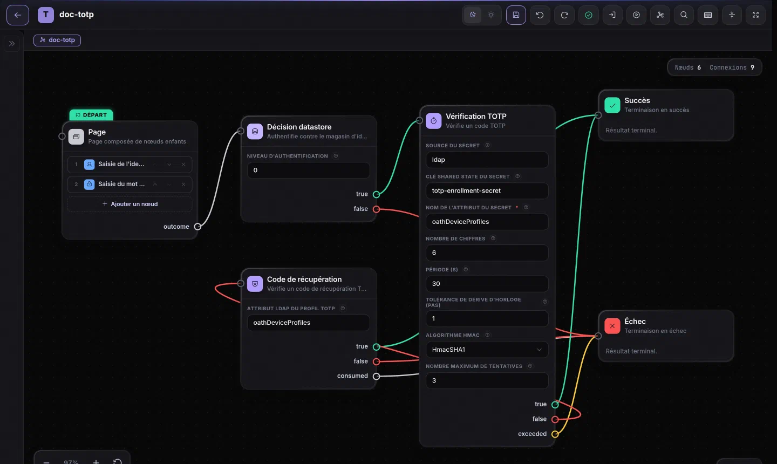Edit Clé shared state du secret field
This screenshot has width=777, height=464.
point(487,190)
